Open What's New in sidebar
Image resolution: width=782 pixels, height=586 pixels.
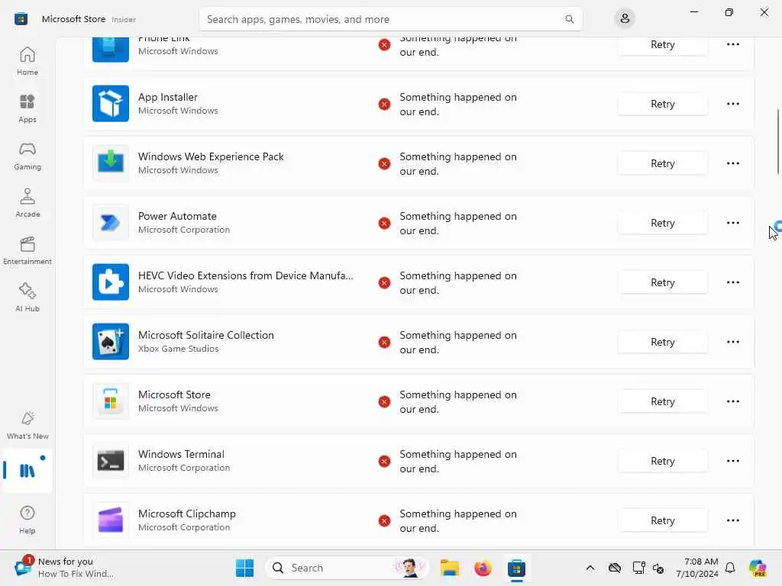tap(27, 426)
